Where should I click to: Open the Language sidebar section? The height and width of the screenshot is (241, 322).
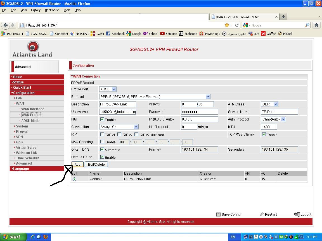pos(37,169)
